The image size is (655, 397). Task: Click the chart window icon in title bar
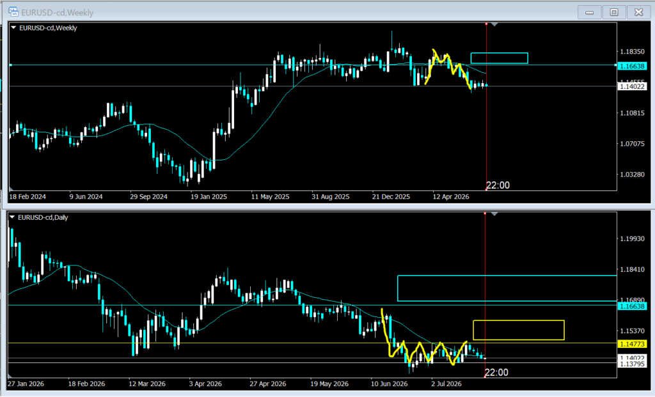point(13,12)
